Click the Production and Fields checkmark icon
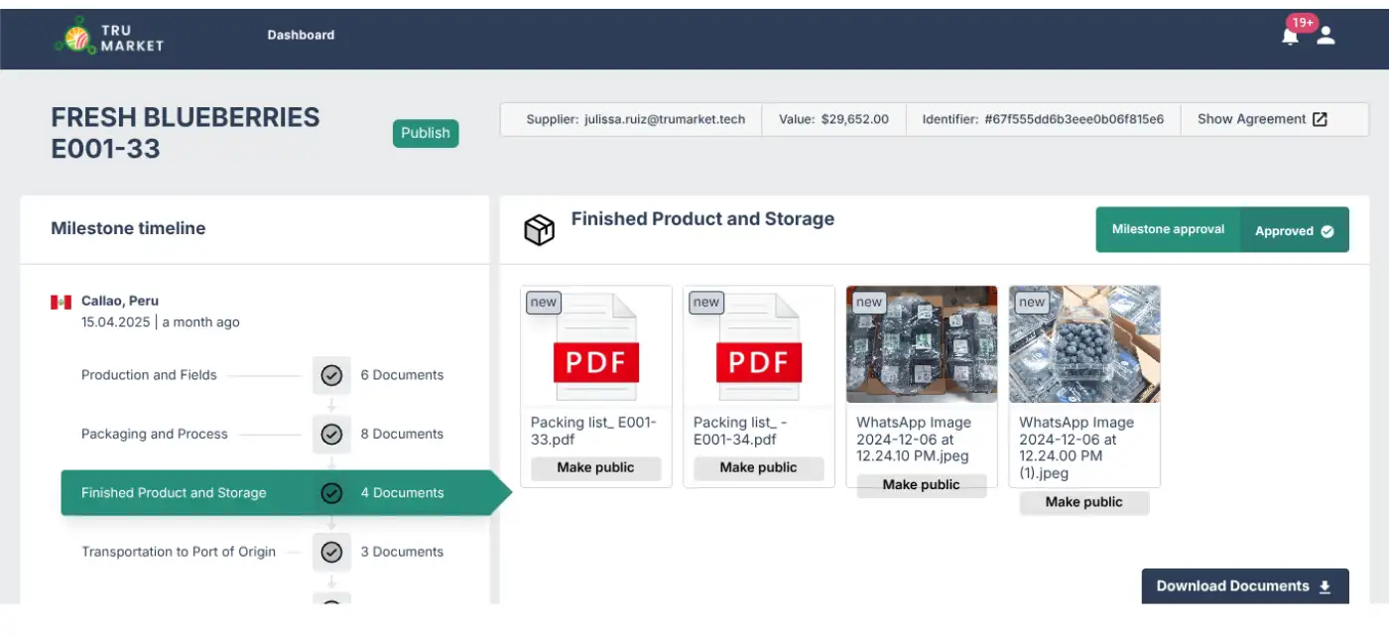This screenshot has width=1389, height=637. coord(331,375)
